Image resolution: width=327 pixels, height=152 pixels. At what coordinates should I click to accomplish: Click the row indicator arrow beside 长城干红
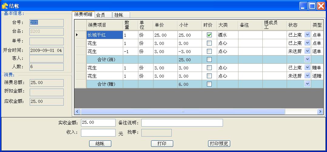click(77, 35)
